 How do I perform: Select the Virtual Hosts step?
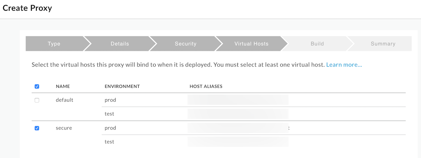tap(251, 44)
